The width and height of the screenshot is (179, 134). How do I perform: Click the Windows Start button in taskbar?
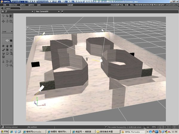pos(4,131)
